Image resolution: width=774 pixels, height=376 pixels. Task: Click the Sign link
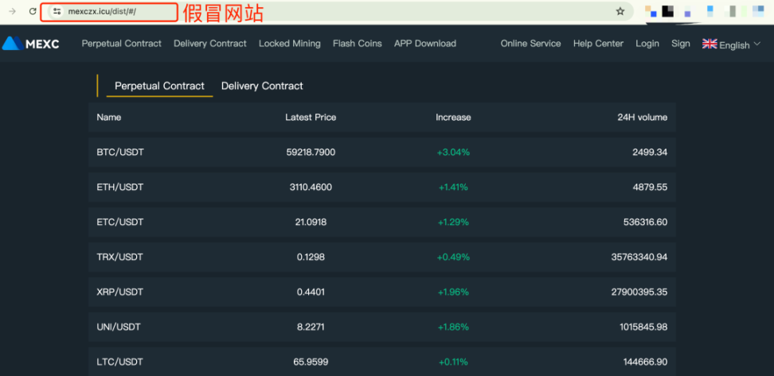click(x=681, y=44)
